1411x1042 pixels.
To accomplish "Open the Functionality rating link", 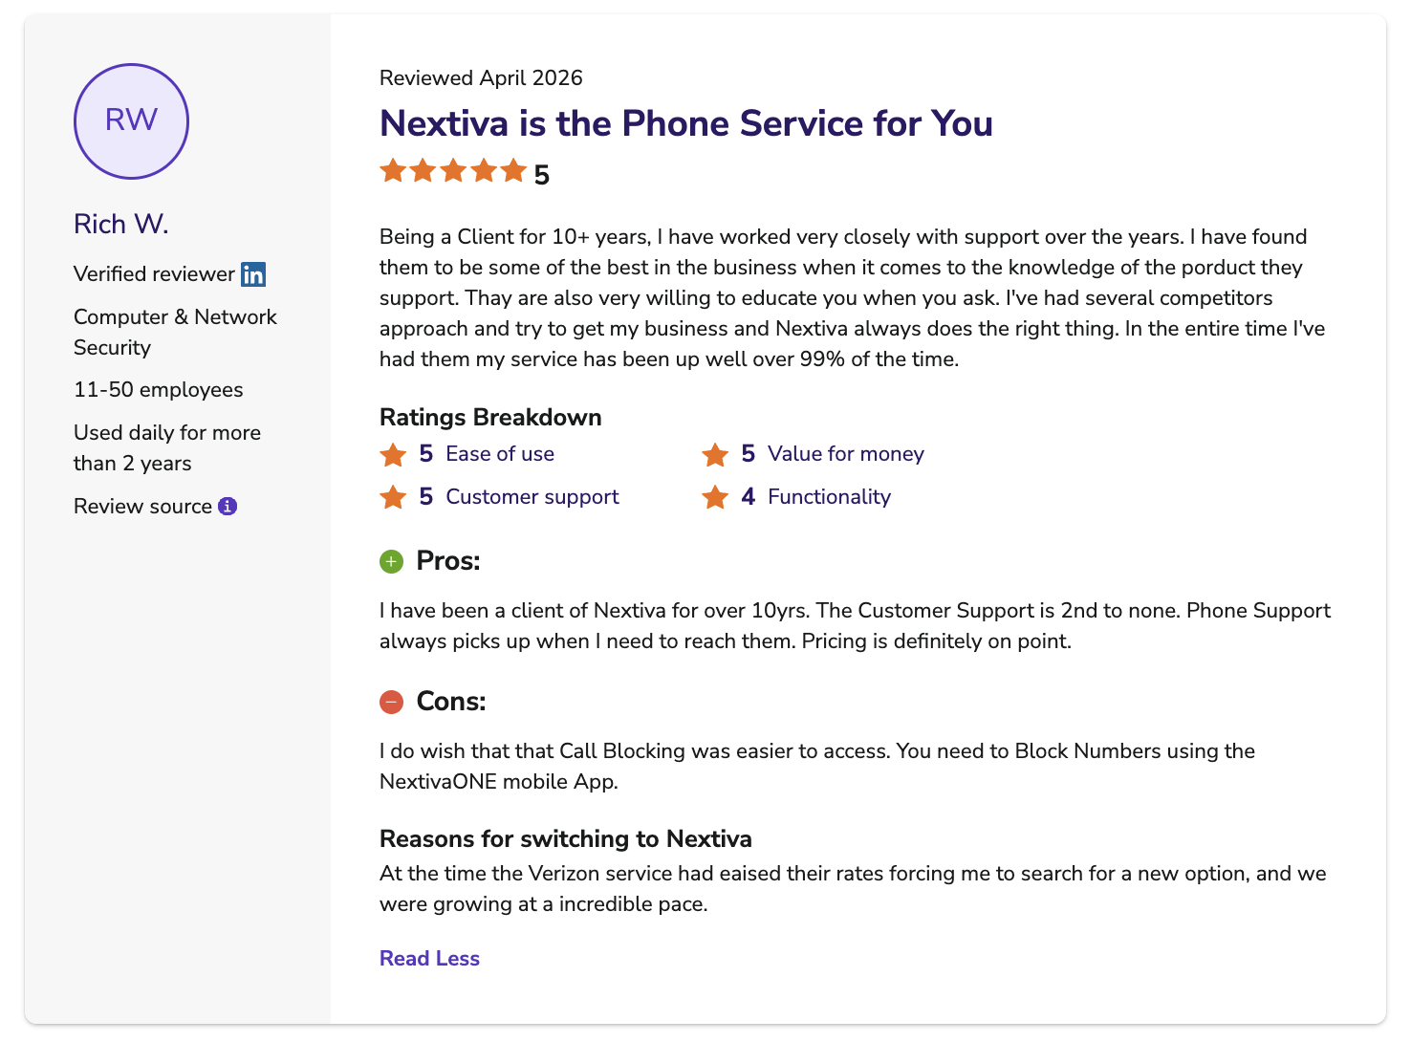I will click(x=829, y=497).
